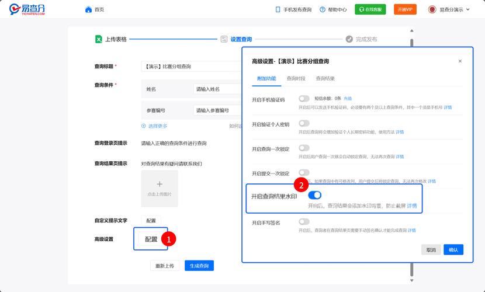The width and height of the screenshot is (485, 292).
Task: Click 生成查询 button
Action: click(199, 266)
